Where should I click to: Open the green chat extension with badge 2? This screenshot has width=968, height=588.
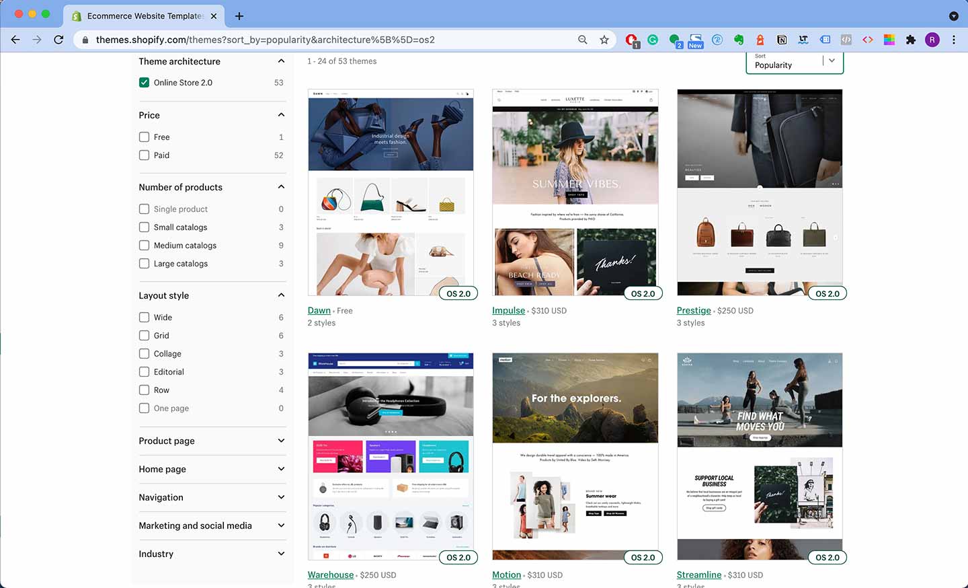(675, 40)
